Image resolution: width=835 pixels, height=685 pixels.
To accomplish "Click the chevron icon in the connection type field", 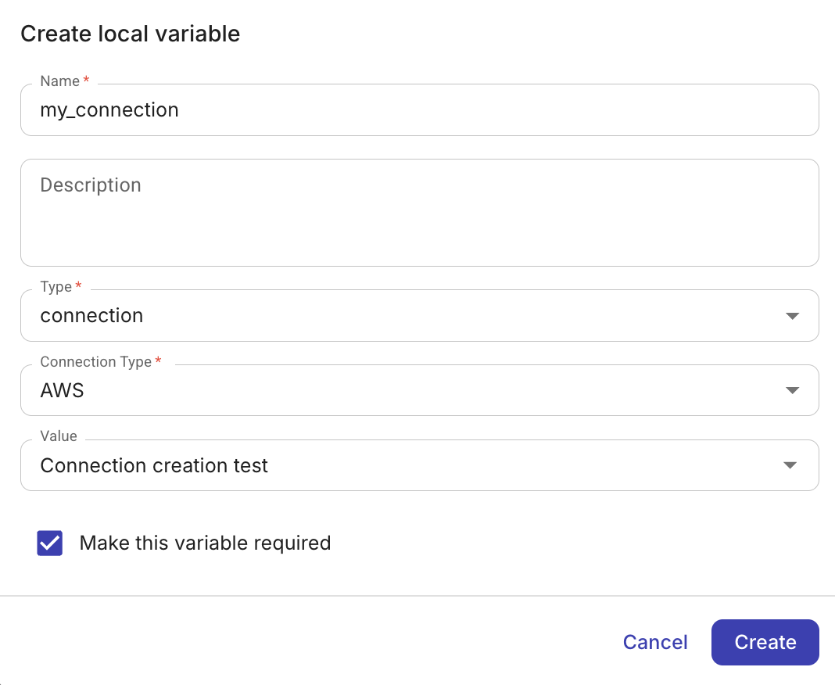I will [x=792, y=389].
